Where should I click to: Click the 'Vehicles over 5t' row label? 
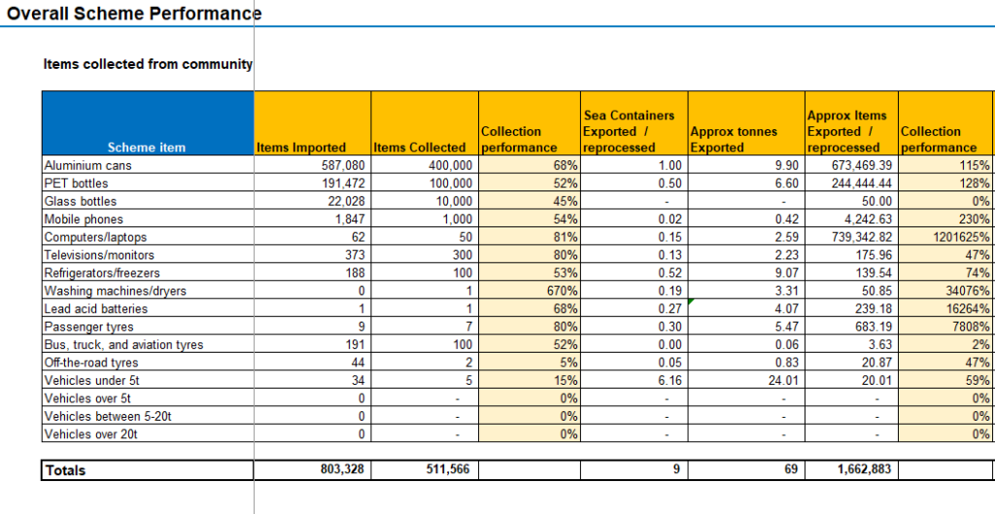point(148,397)
